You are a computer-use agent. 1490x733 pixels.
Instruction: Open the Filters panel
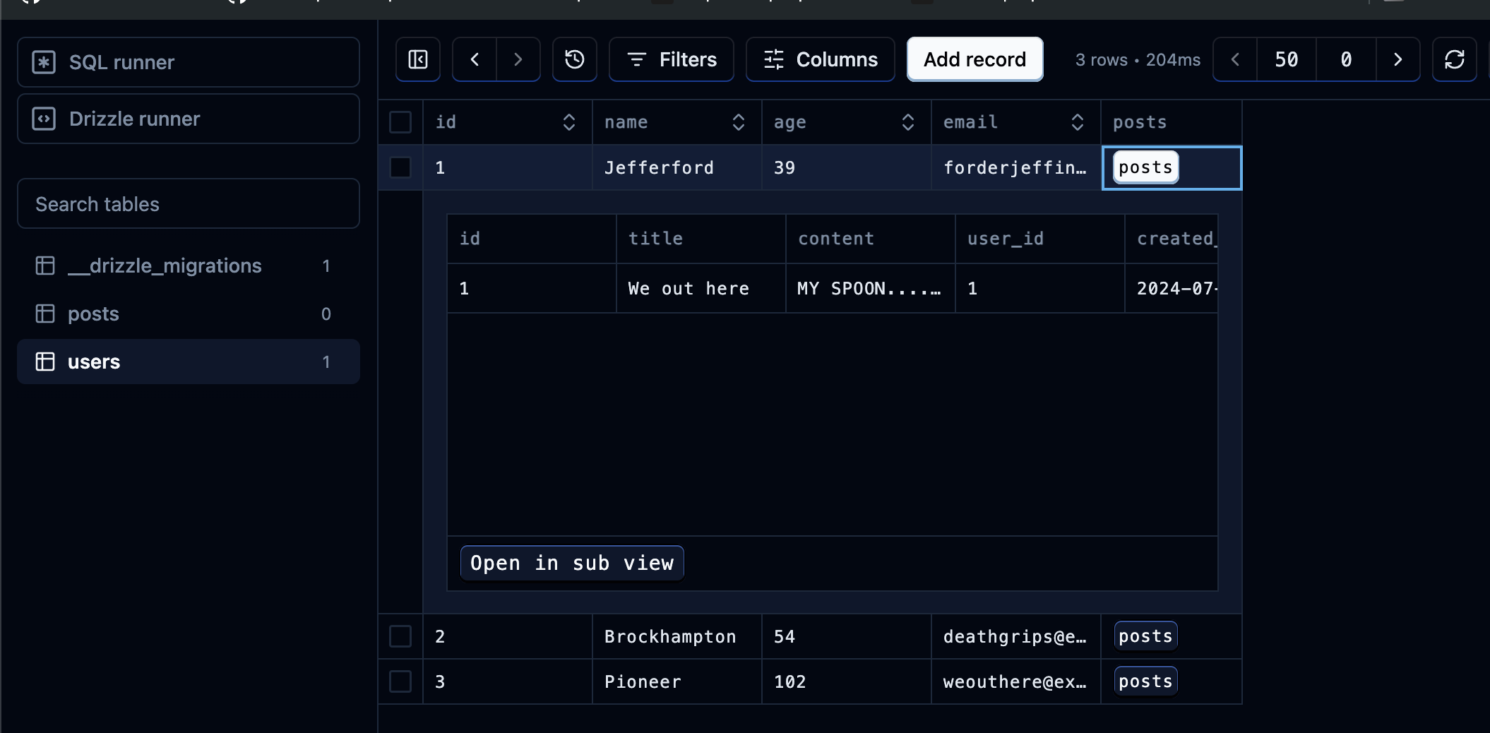672,59
